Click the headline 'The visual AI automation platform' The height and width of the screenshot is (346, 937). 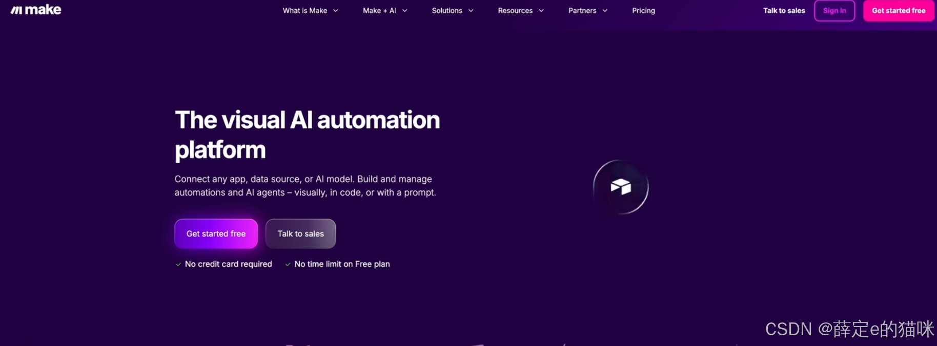tap(307, 135)
